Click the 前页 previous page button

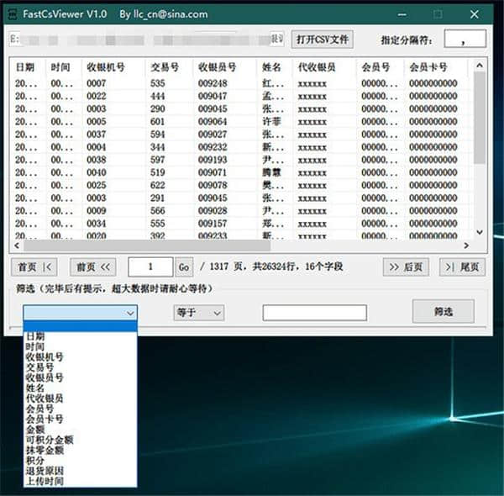[x=92, y=266]
